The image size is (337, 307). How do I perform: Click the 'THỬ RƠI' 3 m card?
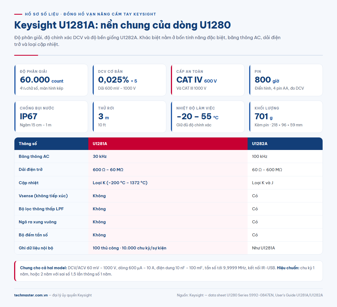pos(129,117)
